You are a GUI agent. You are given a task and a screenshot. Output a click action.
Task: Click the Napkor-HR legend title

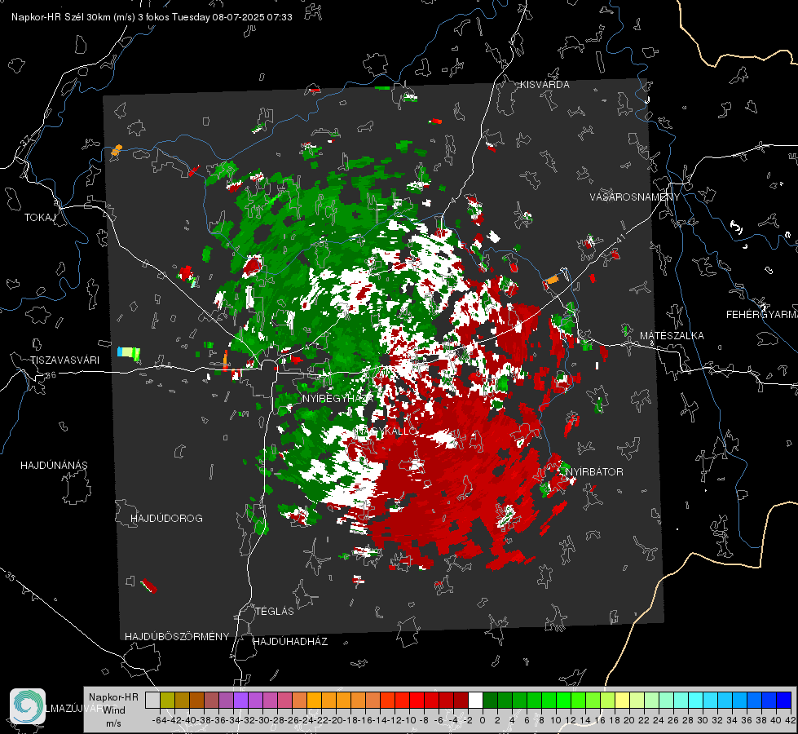[x=113, y=696]
